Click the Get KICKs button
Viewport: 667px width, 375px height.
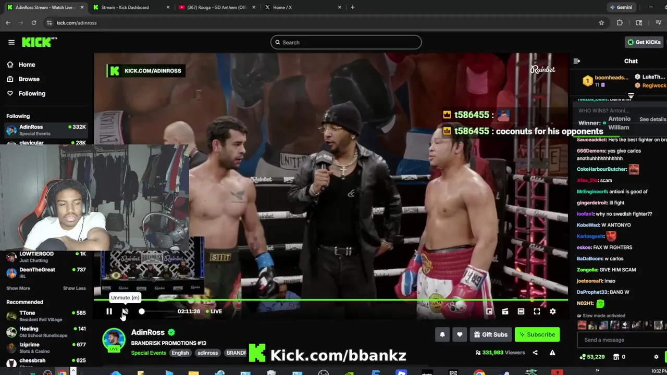[x=644, y=42]
